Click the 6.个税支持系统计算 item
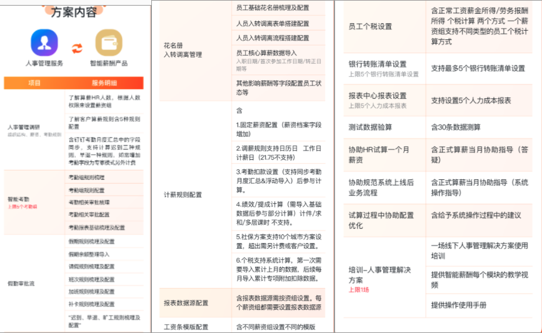 (279, 269)
